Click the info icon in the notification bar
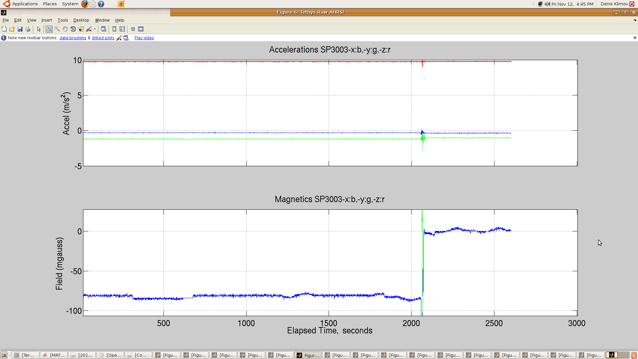This screenshot has height=359, width=638. tap(4, 38)
